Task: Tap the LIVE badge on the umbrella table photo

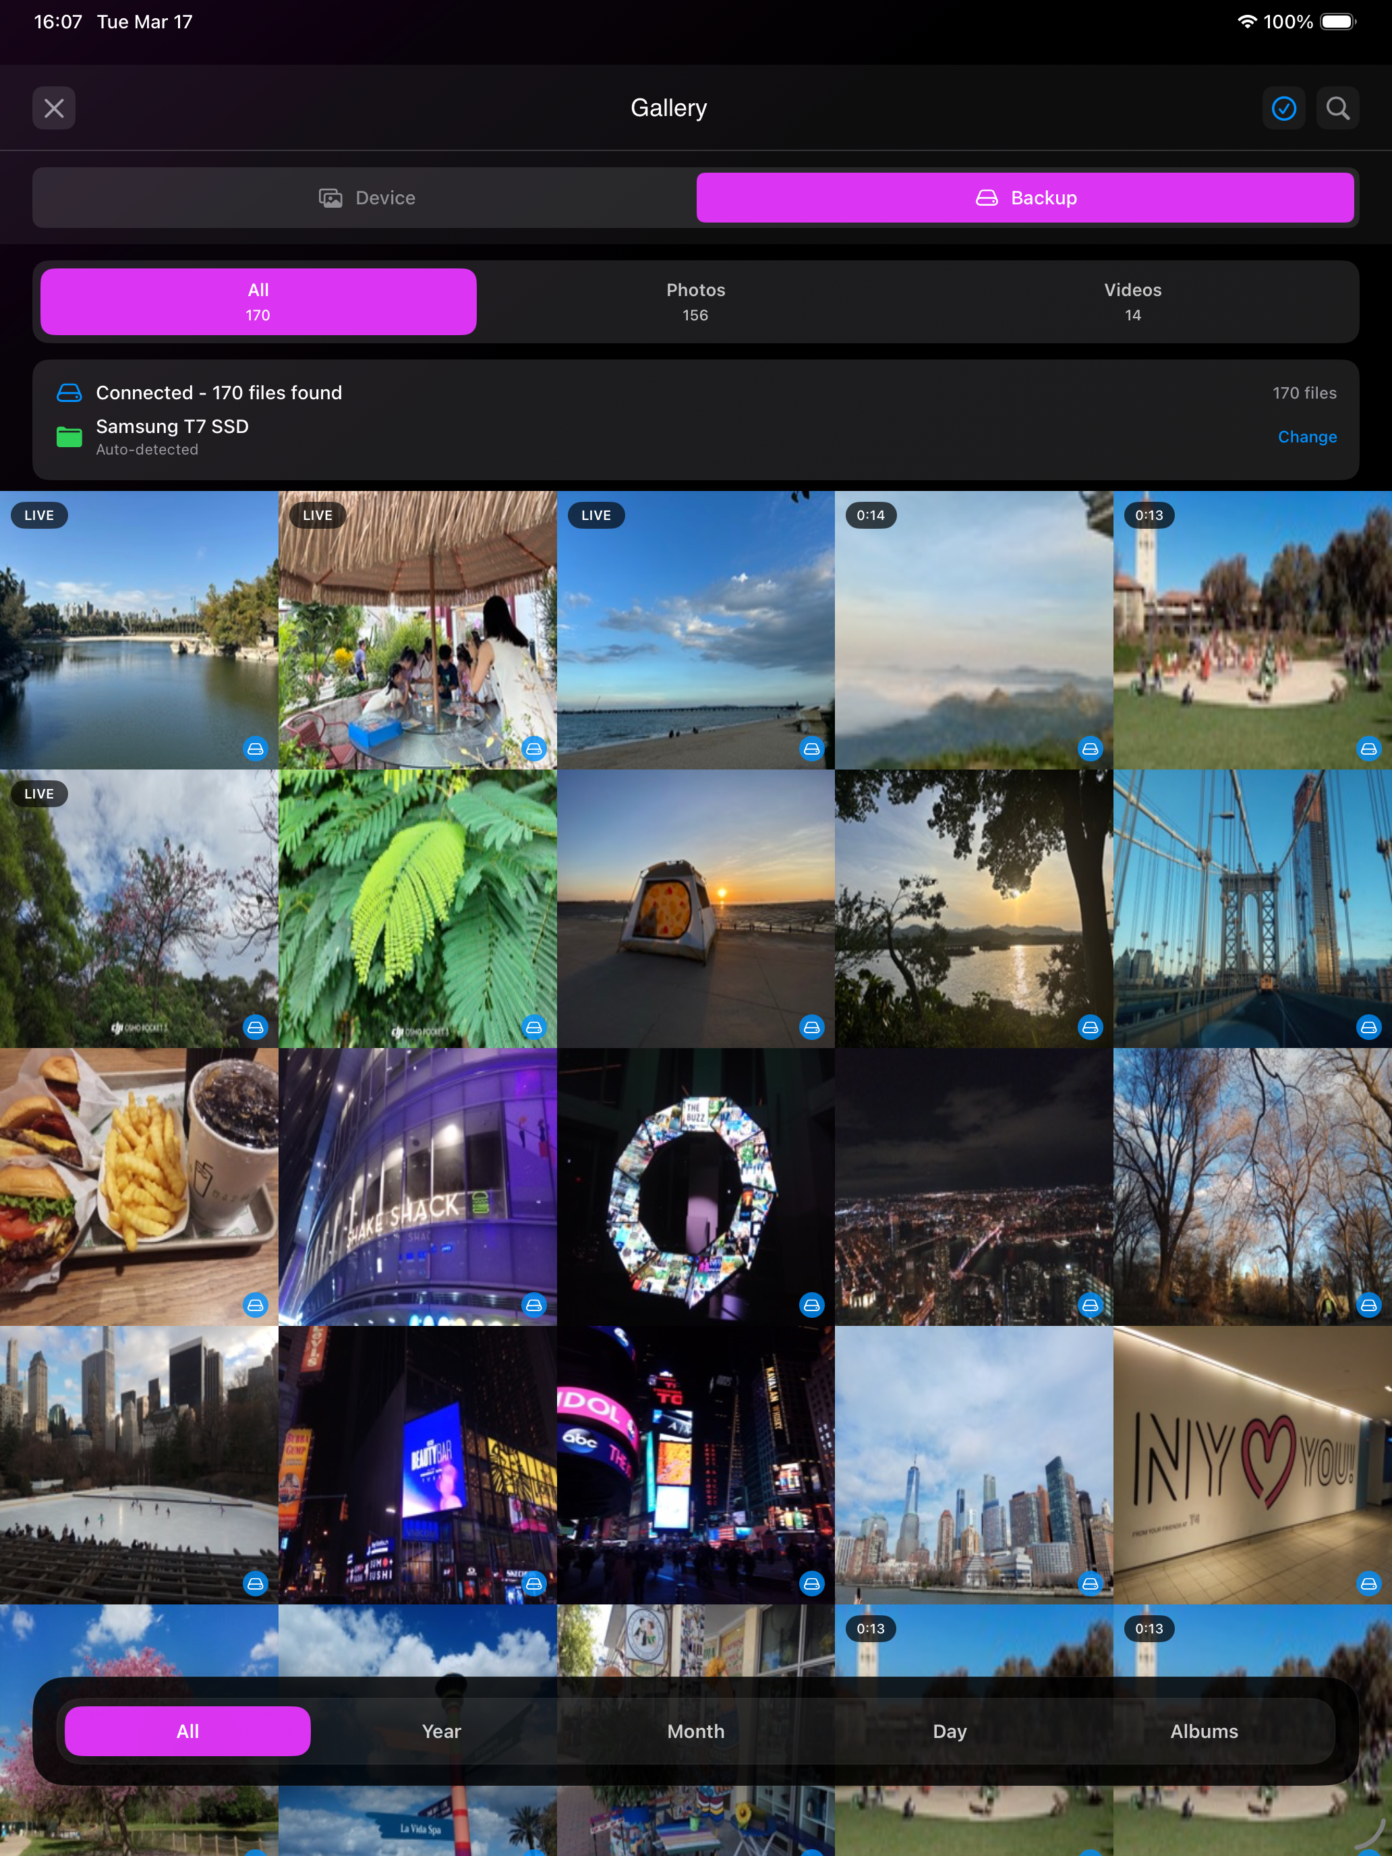Action: (x=317, y=515)
